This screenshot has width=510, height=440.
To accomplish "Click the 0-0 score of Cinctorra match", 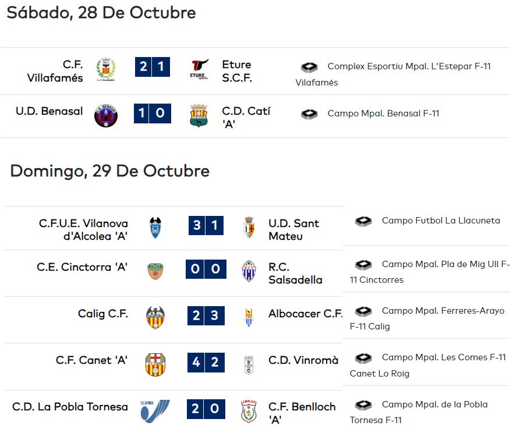I will 206,269.
